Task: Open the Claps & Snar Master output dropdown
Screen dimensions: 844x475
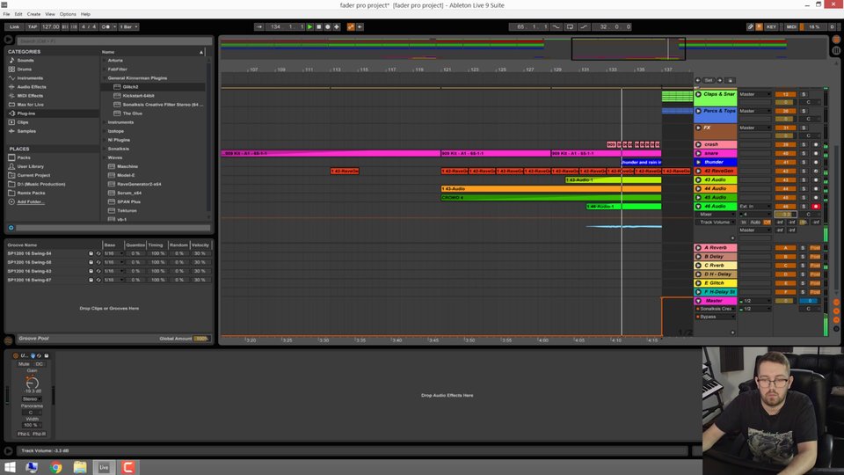Action: click(754, 94)
